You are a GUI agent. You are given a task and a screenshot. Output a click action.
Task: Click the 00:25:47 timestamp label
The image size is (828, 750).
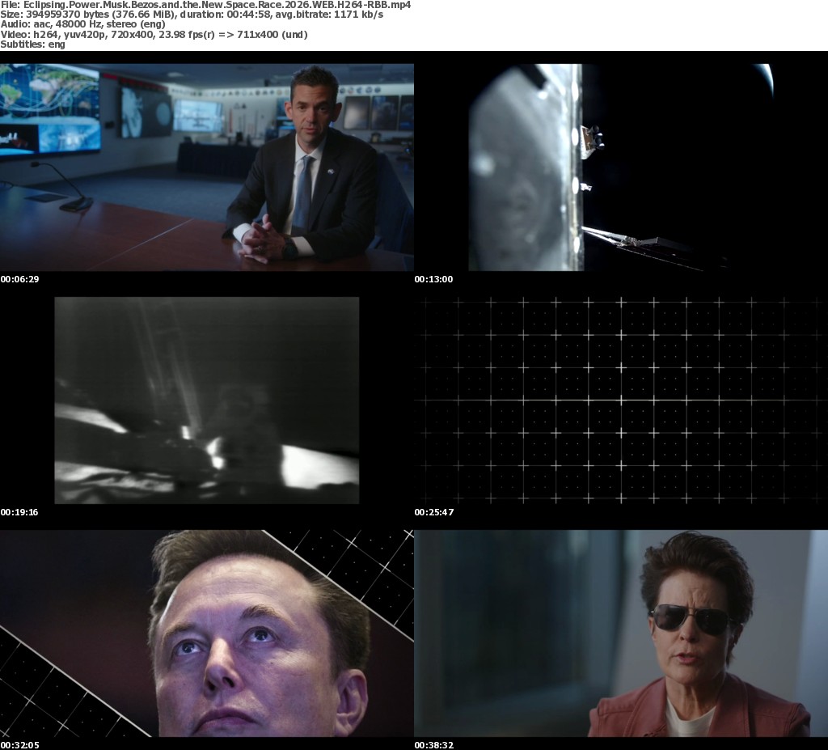(434, 512)
